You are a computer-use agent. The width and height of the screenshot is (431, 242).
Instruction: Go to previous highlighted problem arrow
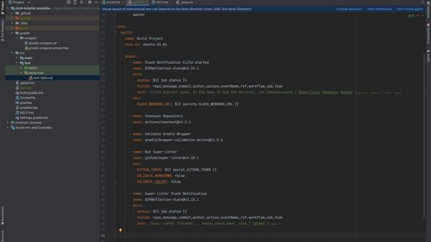tap(418, 15)
